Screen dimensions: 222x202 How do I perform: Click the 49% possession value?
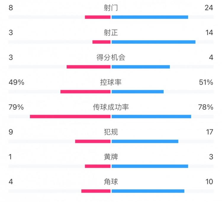[16, 83]
